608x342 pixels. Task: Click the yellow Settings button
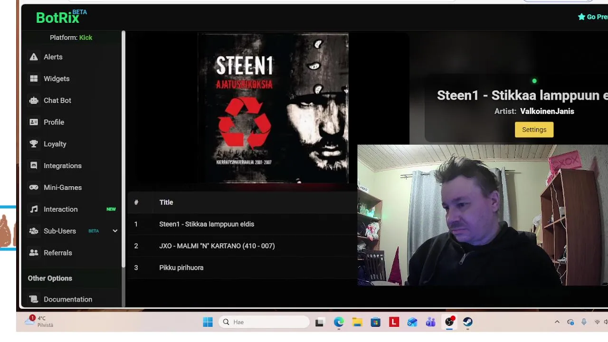tap(534, 130)
